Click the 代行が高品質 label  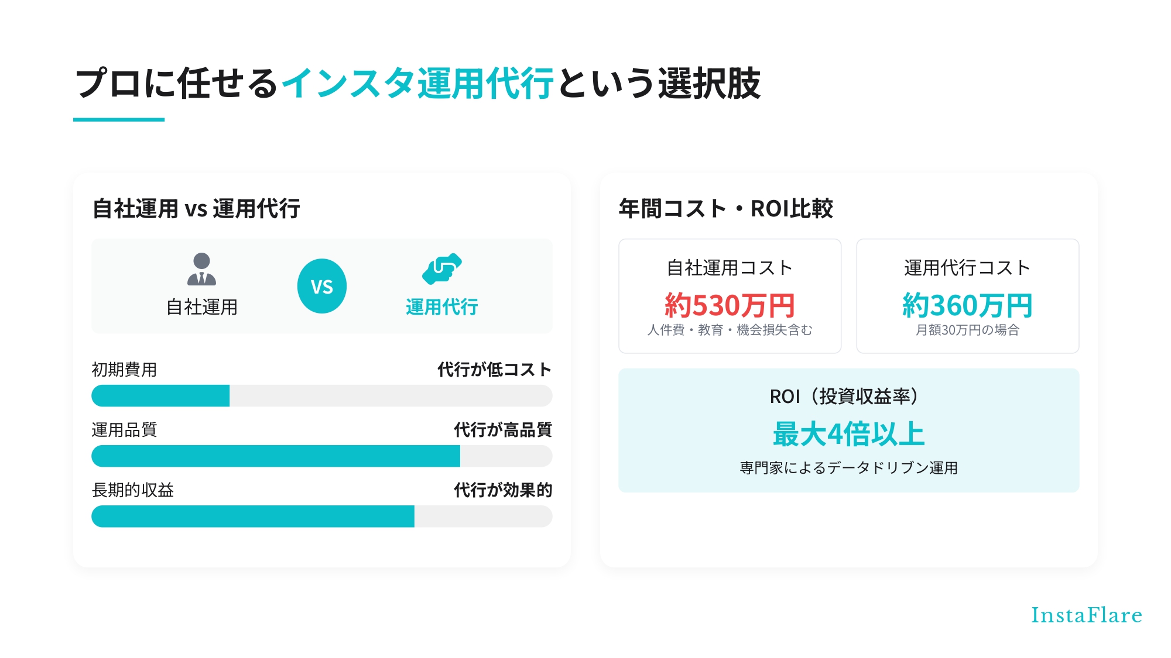(503, 430)
